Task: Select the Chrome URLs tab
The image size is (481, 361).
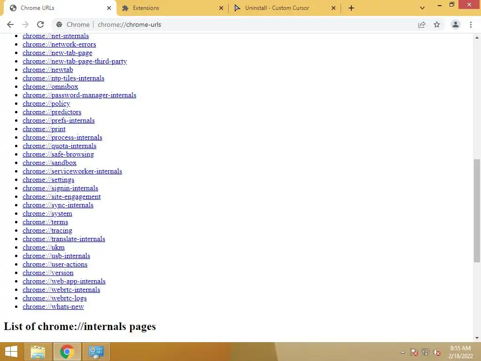Action: tap(61, 8)
